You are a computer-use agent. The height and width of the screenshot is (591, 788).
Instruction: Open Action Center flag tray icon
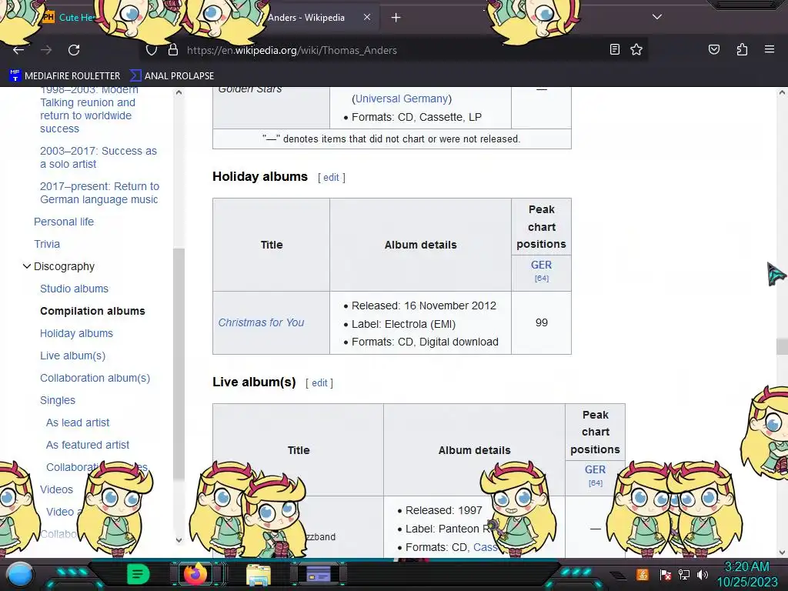click(x=665, y=575)
